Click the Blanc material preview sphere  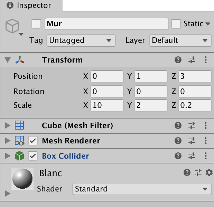tap(22, 179)
